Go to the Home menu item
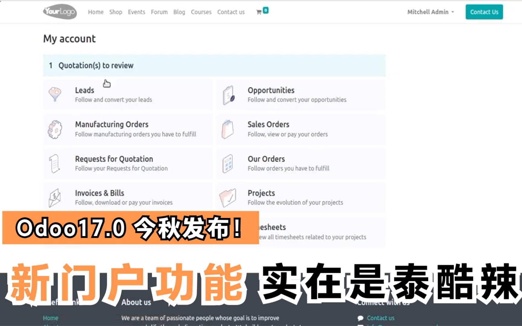 96,12
